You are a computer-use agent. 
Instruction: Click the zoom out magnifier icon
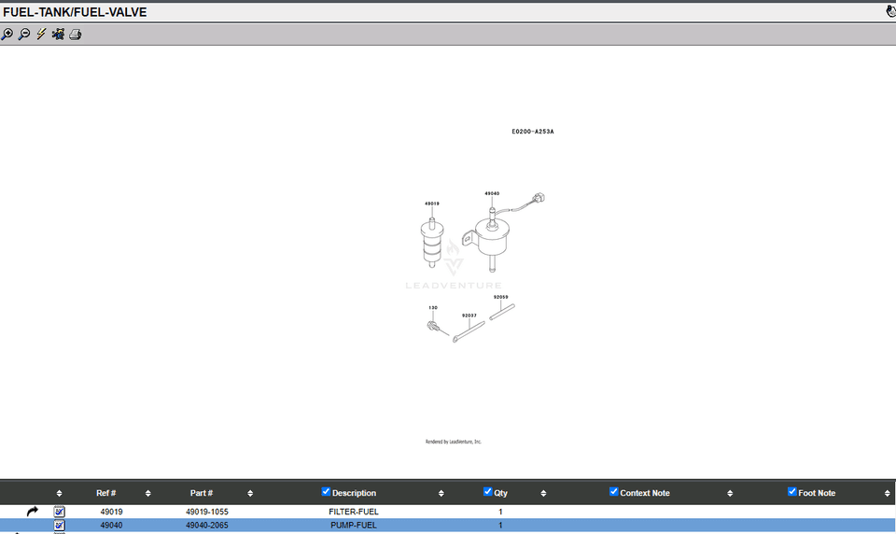(24, 35)
